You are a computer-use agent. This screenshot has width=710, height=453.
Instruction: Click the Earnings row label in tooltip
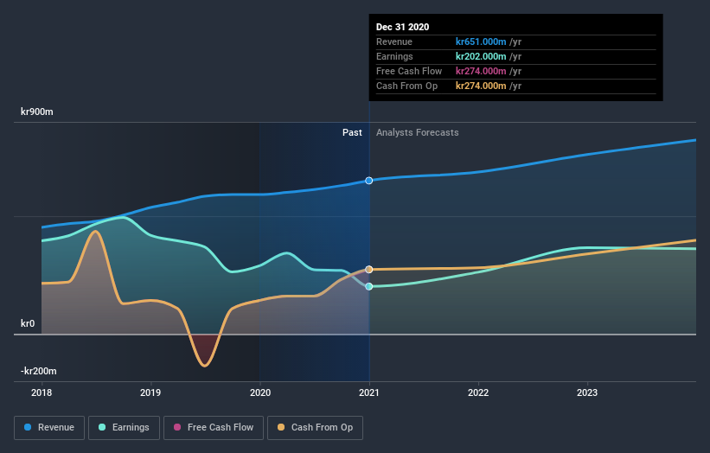(394, 56)
